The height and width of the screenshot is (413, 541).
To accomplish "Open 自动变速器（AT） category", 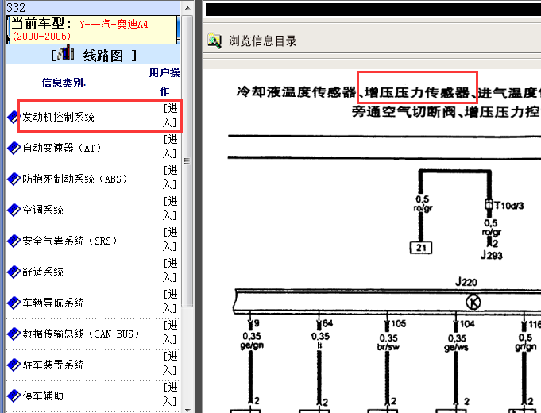I will pyautogui.click(x=62, y=148).
